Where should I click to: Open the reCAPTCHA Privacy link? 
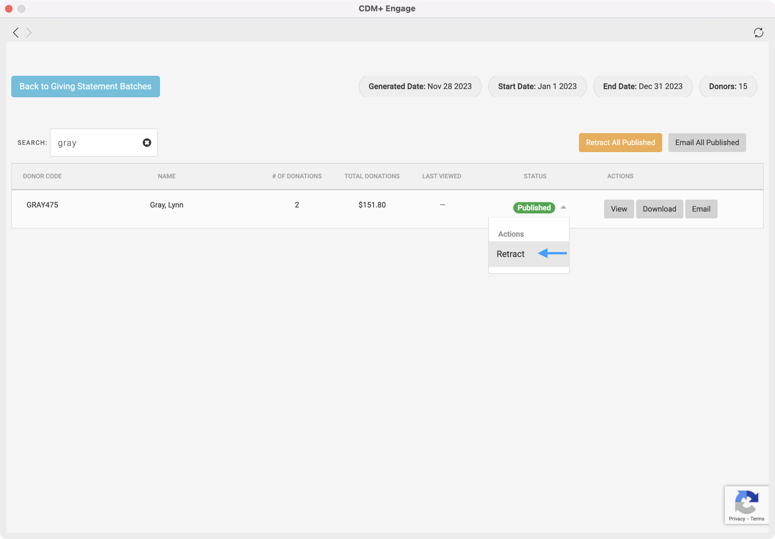click(x=737, y=519)
